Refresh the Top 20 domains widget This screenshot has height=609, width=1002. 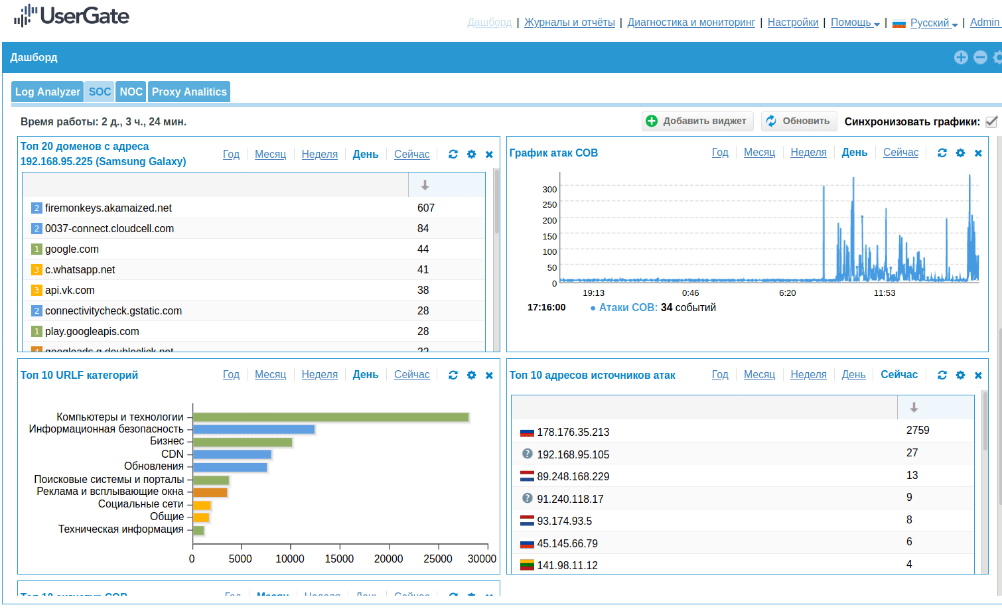pos(453,155)
